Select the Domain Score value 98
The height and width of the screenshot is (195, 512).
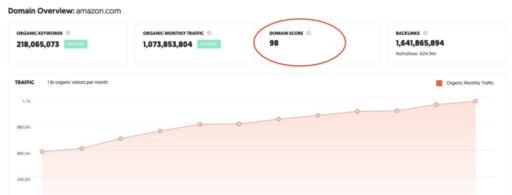coord(274,43)
